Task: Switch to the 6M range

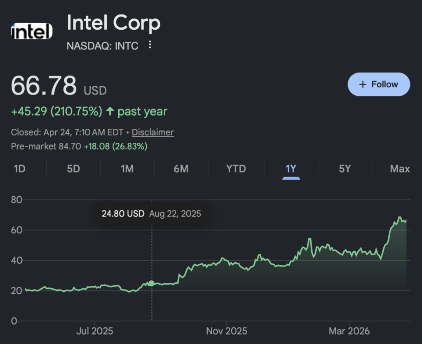Action: [181, 169]
